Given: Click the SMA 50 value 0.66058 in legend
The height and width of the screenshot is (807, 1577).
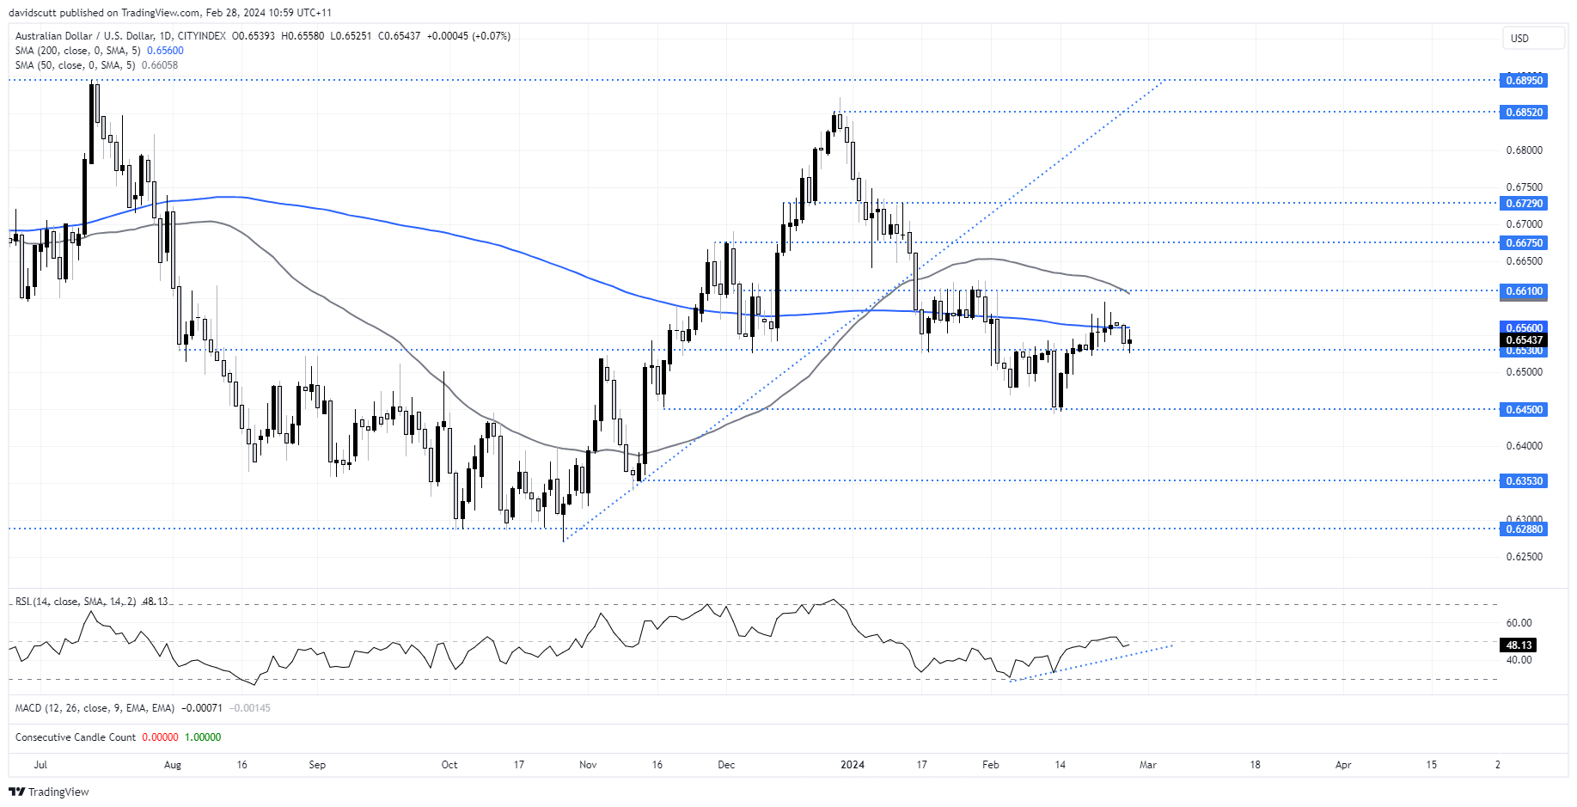Looking at the screenshot, I should click(160, 65).
